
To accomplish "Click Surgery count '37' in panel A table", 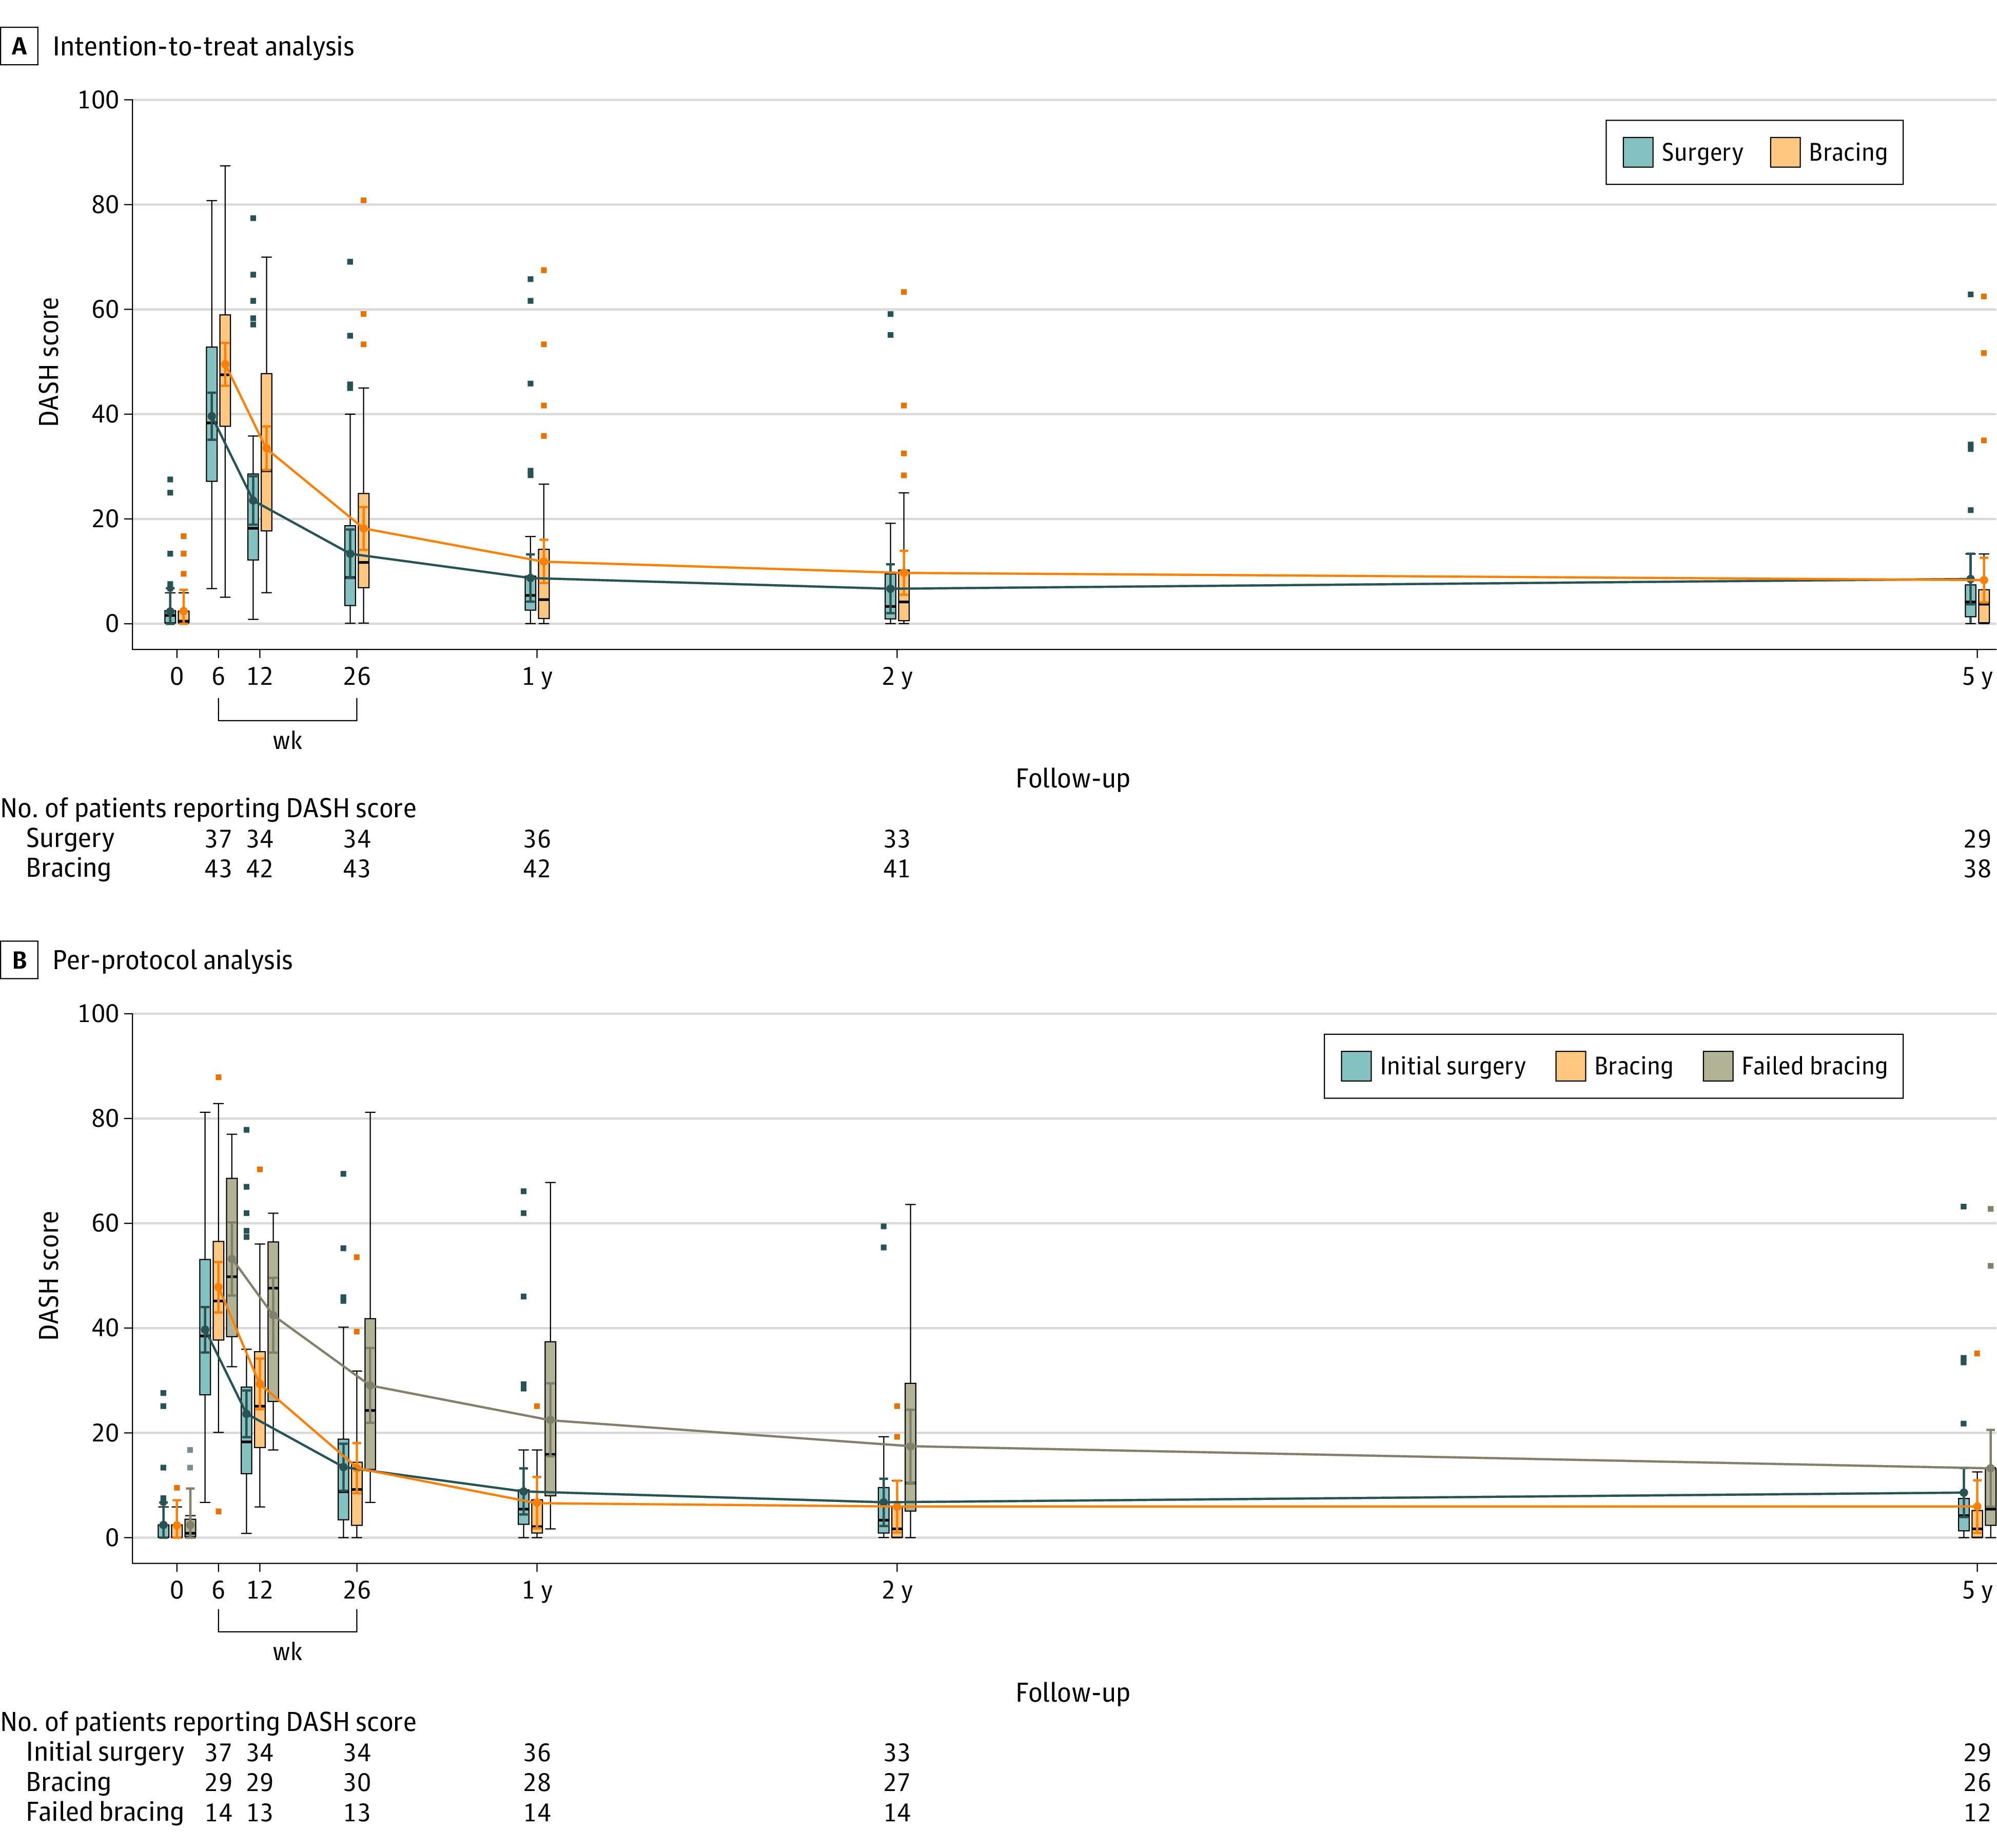I will coord(218,839).
